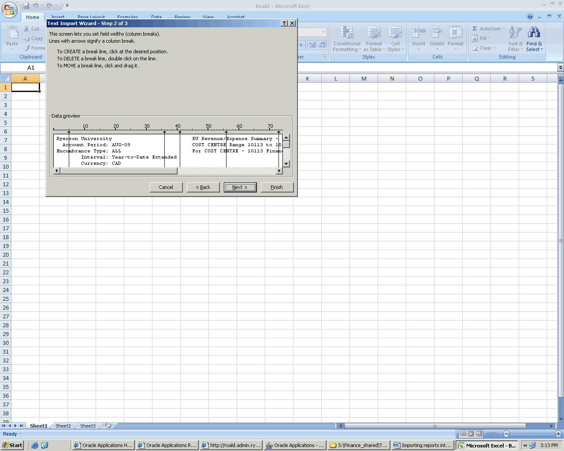Screen dimensions: 564x451
Task: Open Importing reports Word document in taskbar
Action: (422, 445)
